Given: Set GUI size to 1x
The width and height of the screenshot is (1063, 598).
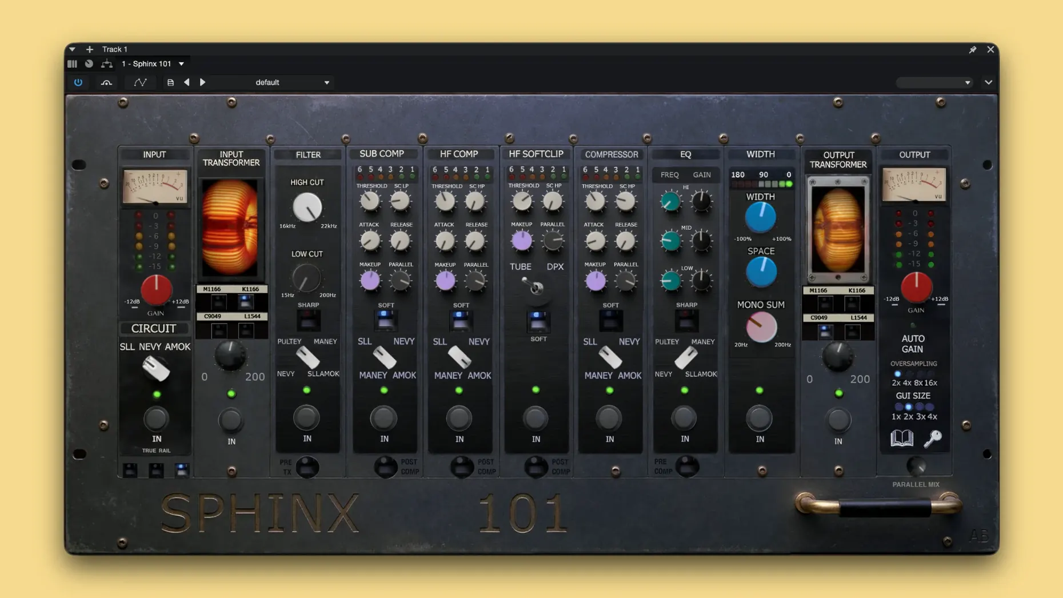Looking at the screenshot, I should click(x=898, y=408).
